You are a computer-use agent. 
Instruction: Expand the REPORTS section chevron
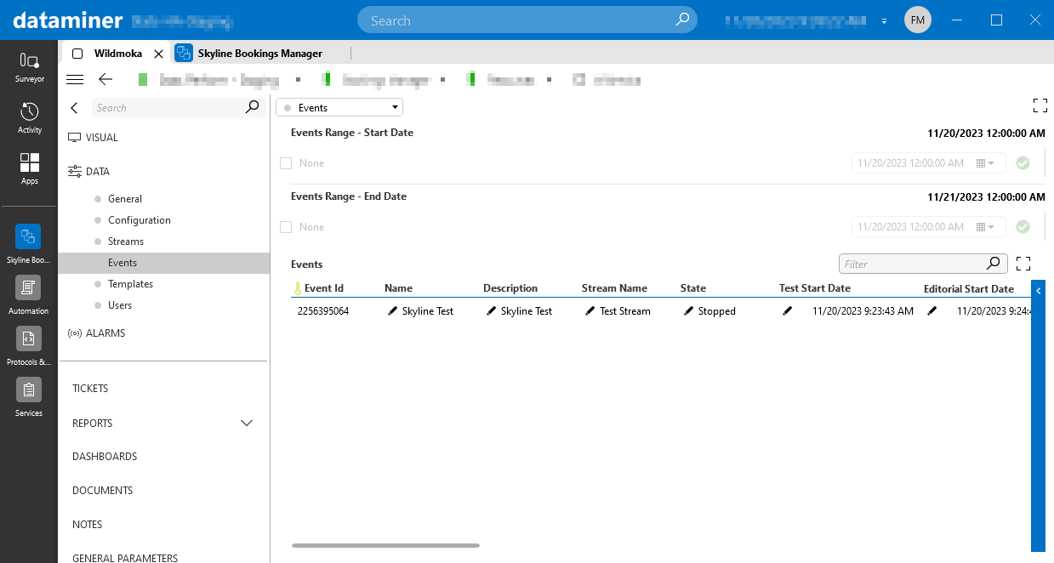point(247,423)
